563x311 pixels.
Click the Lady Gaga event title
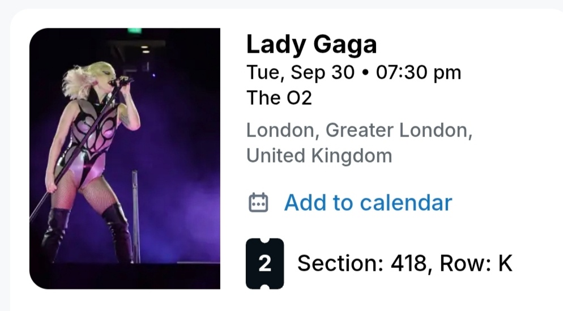(x=312, y=44)
